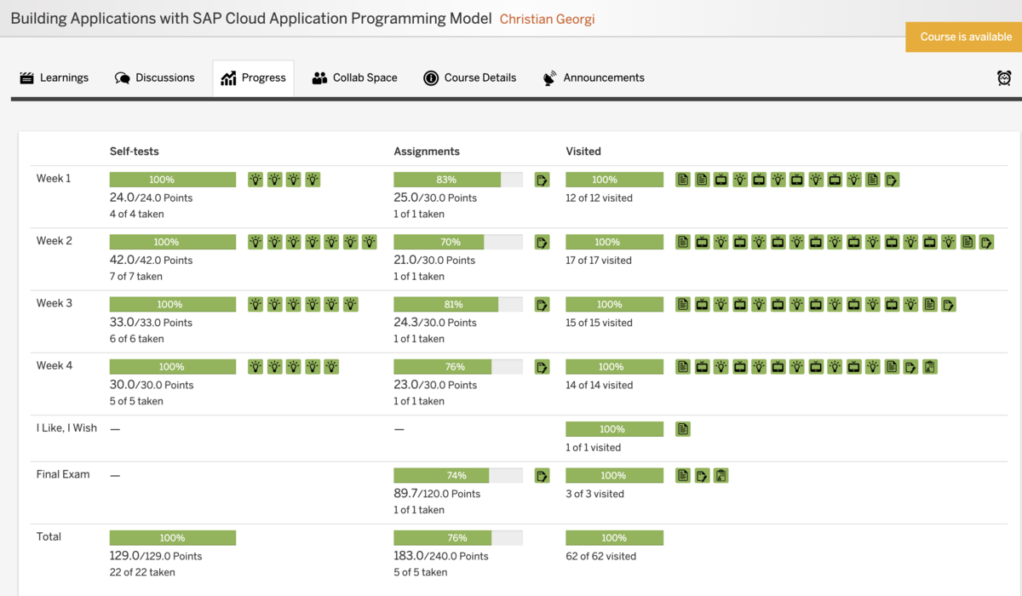
Task: Click the Assignments column header
Action: coord(427,152)
